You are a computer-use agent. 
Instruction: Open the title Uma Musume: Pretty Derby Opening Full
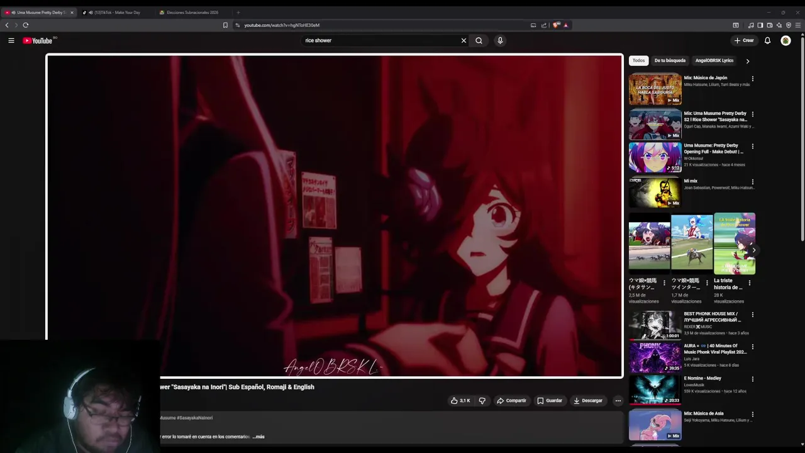(714, 148)
